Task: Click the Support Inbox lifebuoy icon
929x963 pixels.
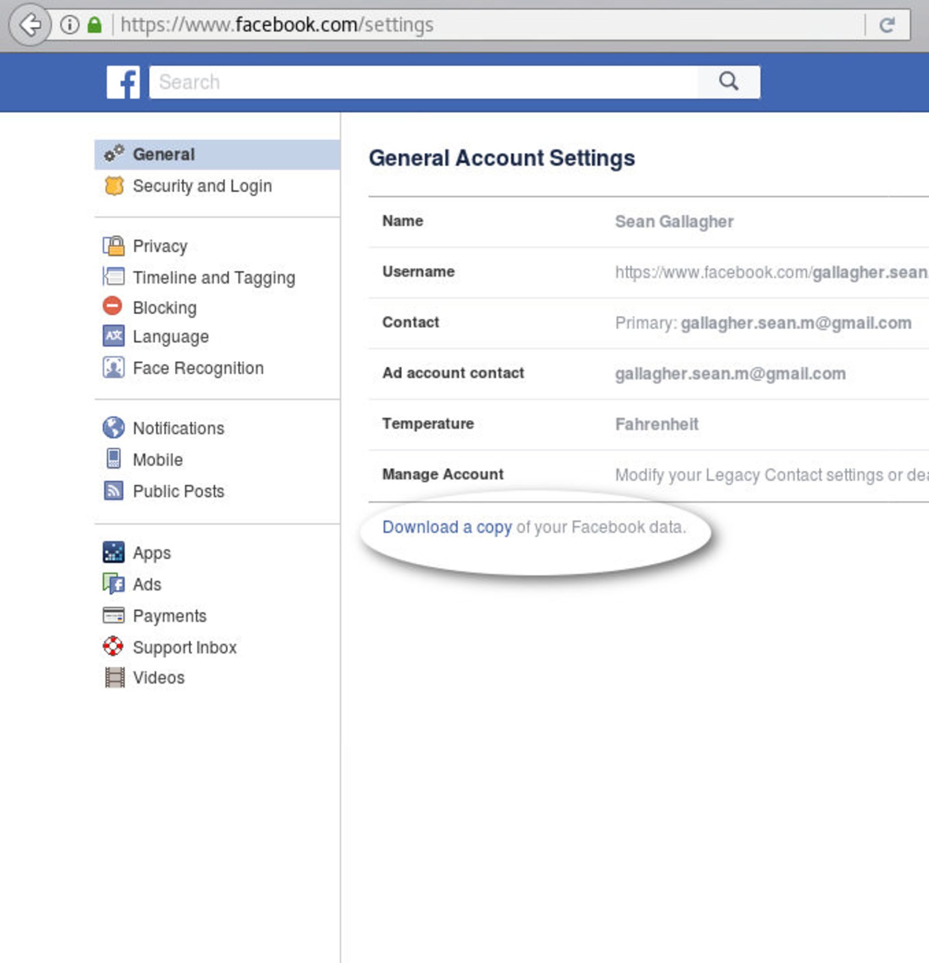Action: point(114,647)
